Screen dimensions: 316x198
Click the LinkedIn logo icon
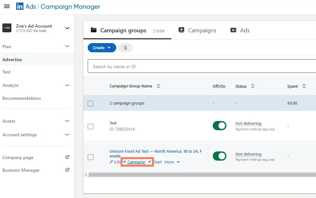click(x=20, y=6)
